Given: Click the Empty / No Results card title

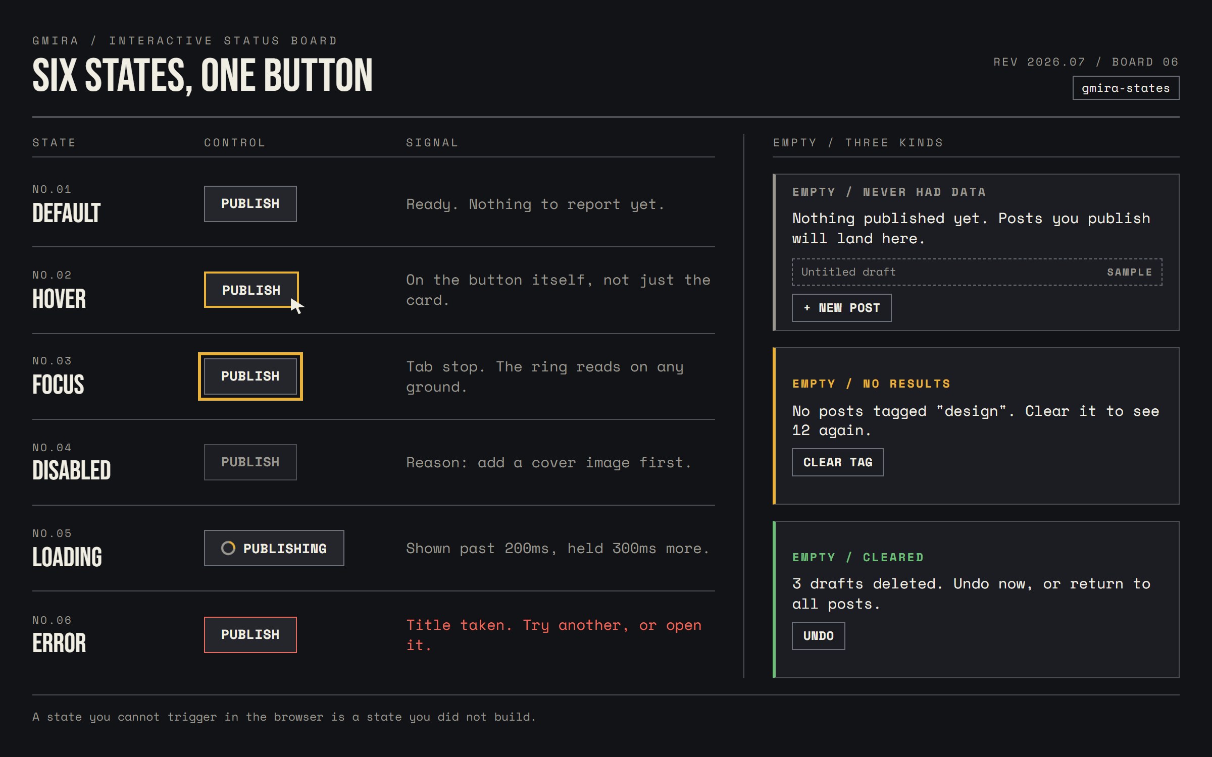Looking at the screenshot, I should tap(871, 384).
